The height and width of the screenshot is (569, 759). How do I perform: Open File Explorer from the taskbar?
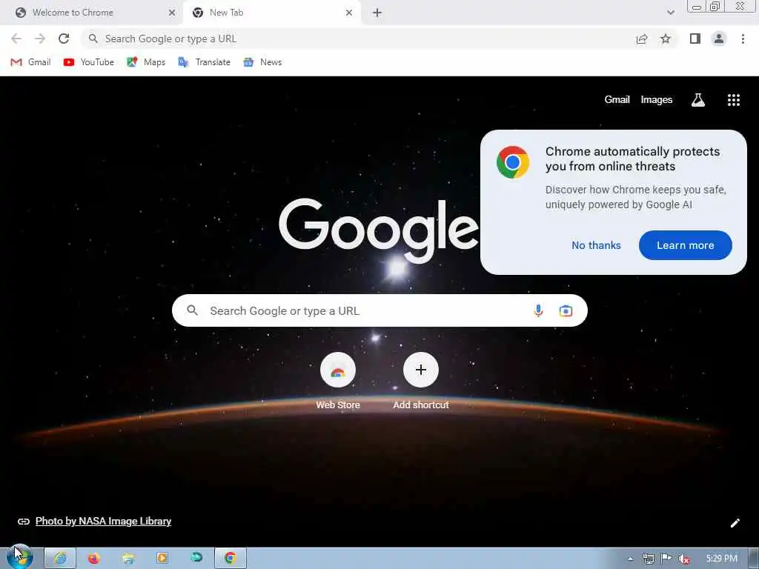point(128,559)
